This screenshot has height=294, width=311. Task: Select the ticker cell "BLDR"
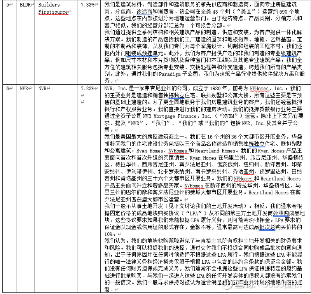(25, 5)
